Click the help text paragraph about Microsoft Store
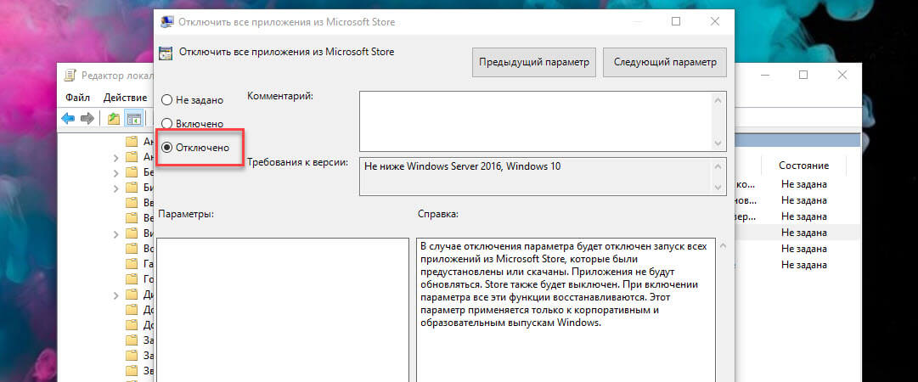The height and width of the screenshot is (382, 918). [566, 284]
